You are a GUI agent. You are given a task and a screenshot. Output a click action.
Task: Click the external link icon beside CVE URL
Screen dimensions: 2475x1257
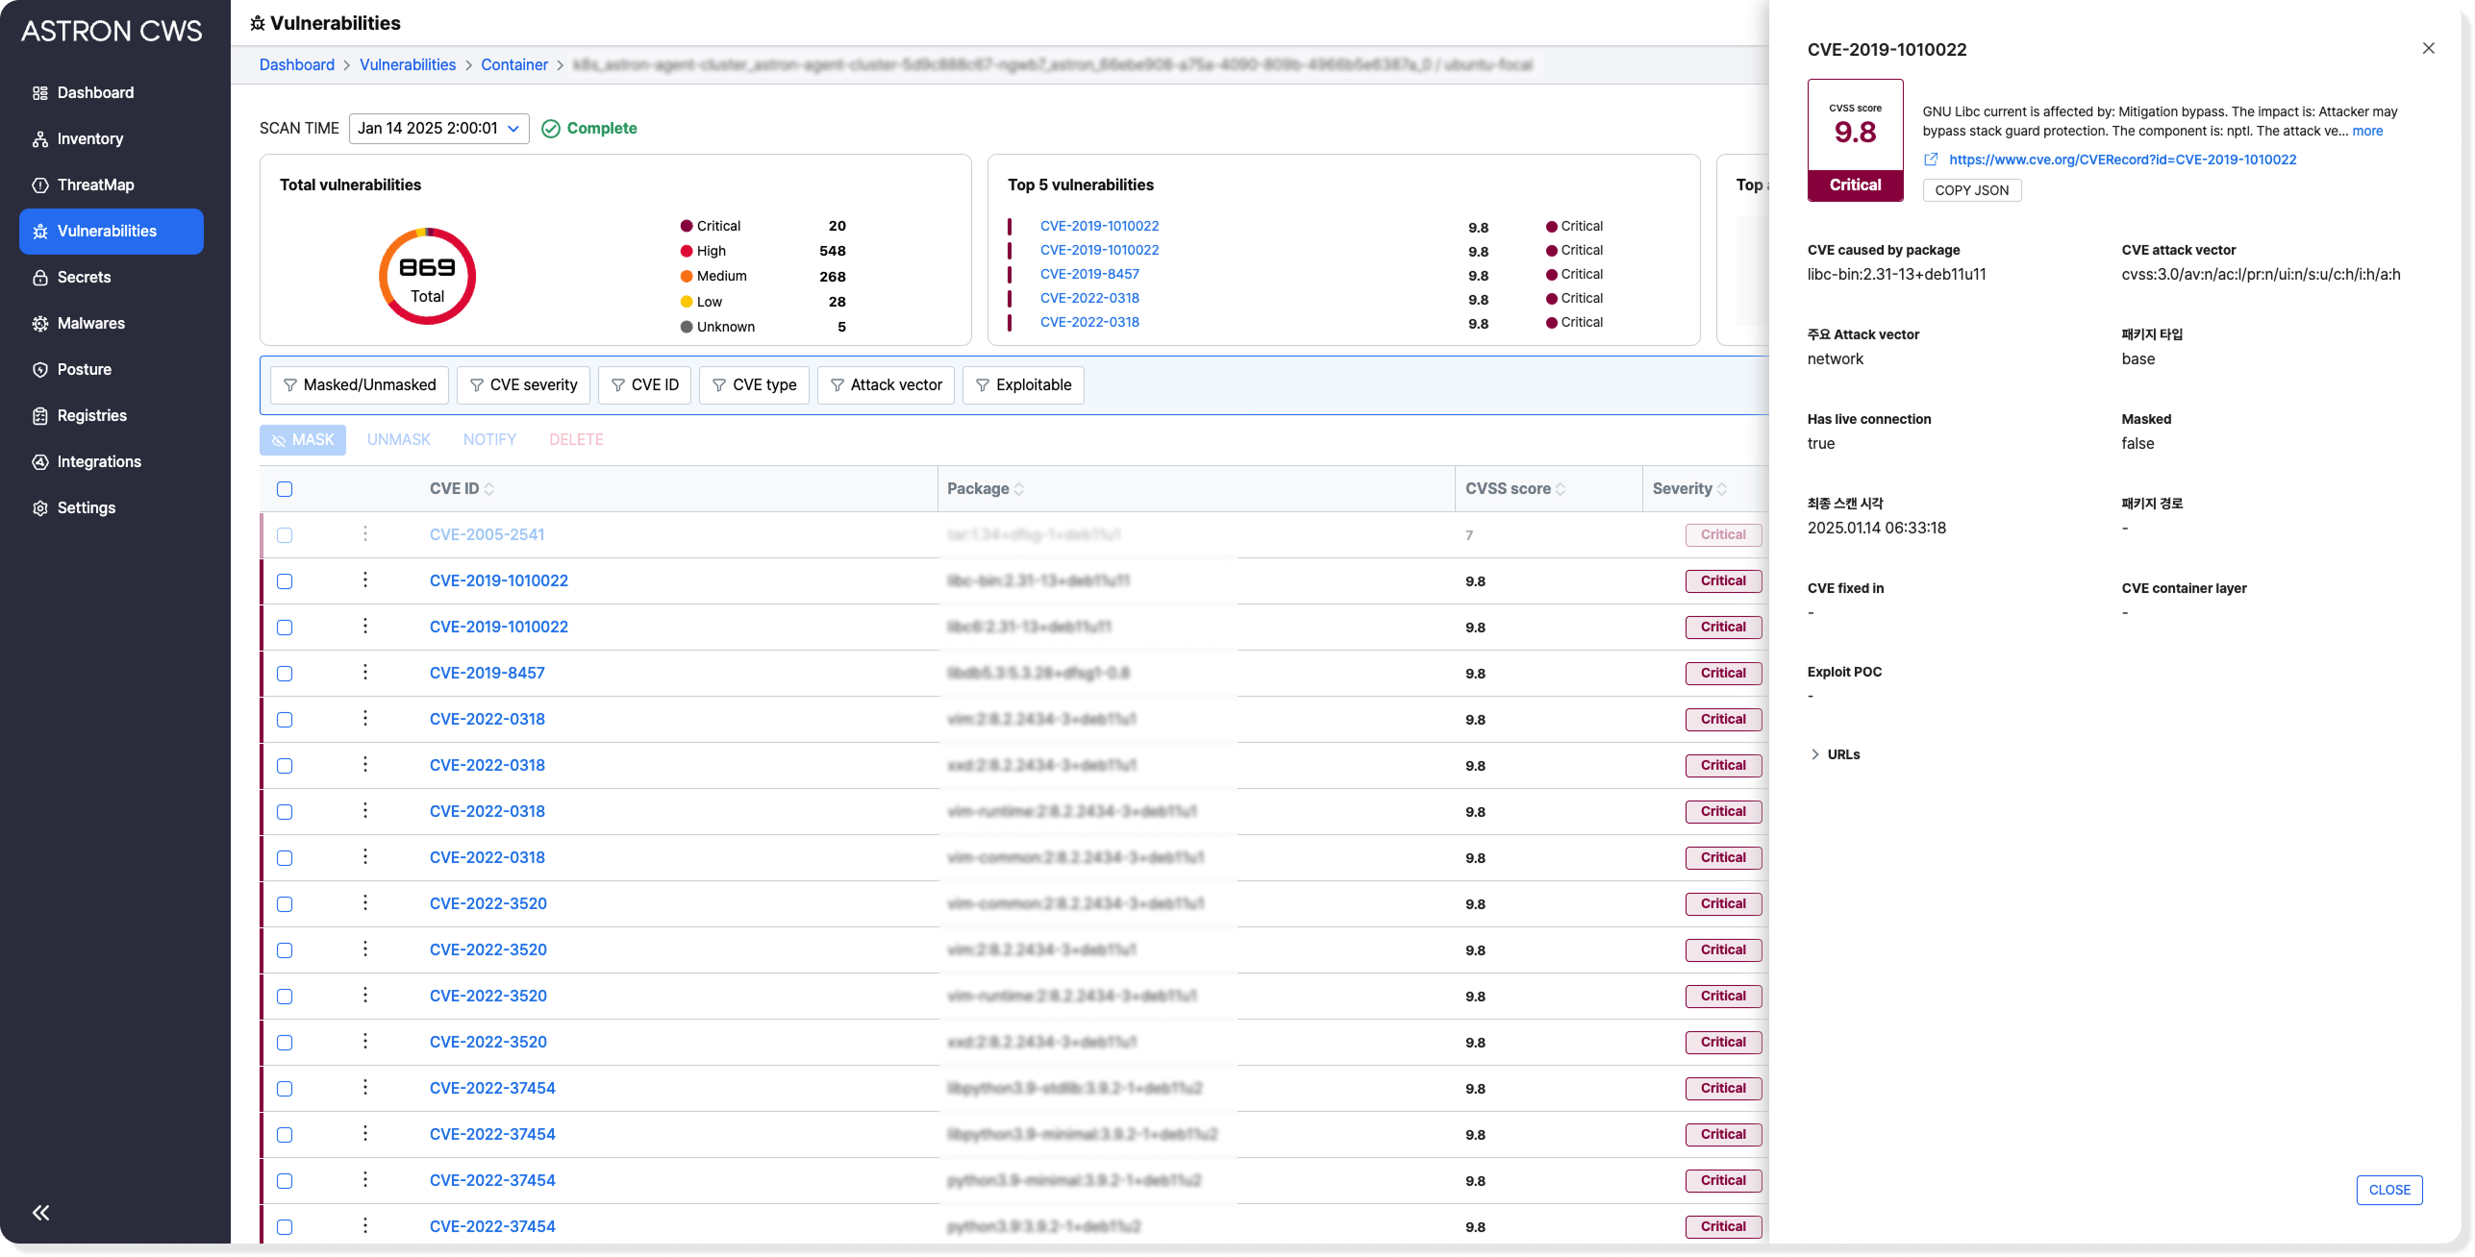click(1930, 160)
